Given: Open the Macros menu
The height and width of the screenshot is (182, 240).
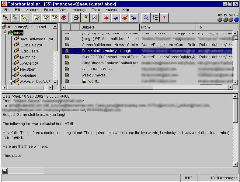Looking at the screenshot, I should coord(111,10).
